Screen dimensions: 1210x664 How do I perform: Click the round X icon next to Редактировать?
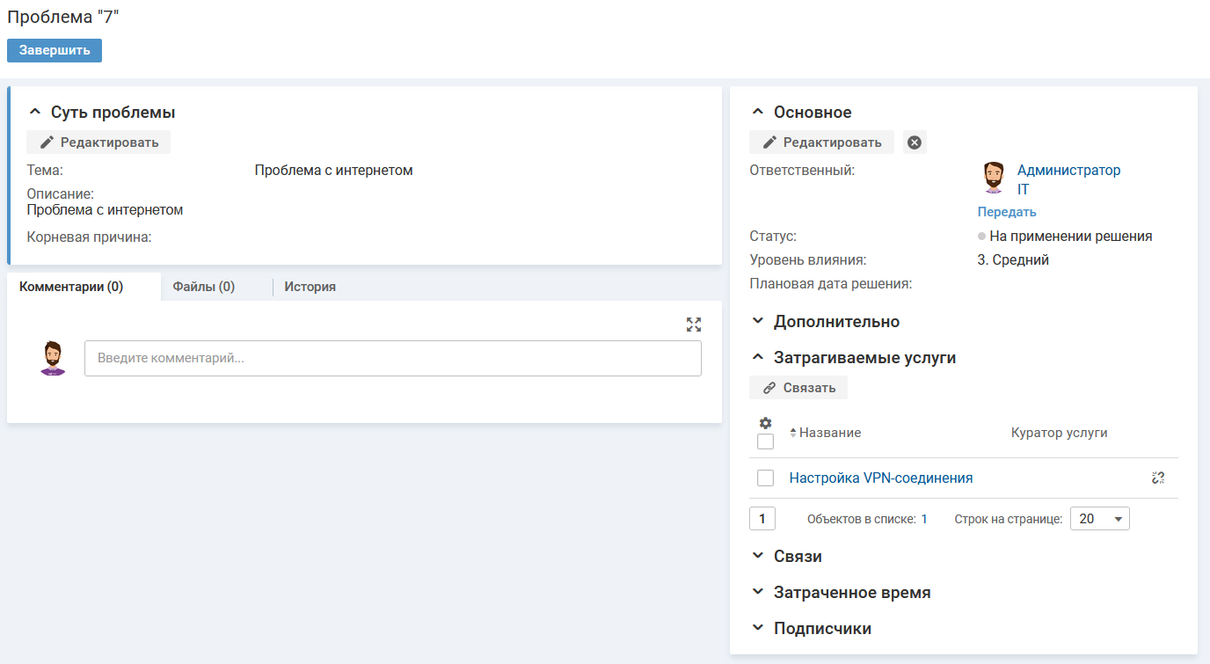[x=915, y=142]
